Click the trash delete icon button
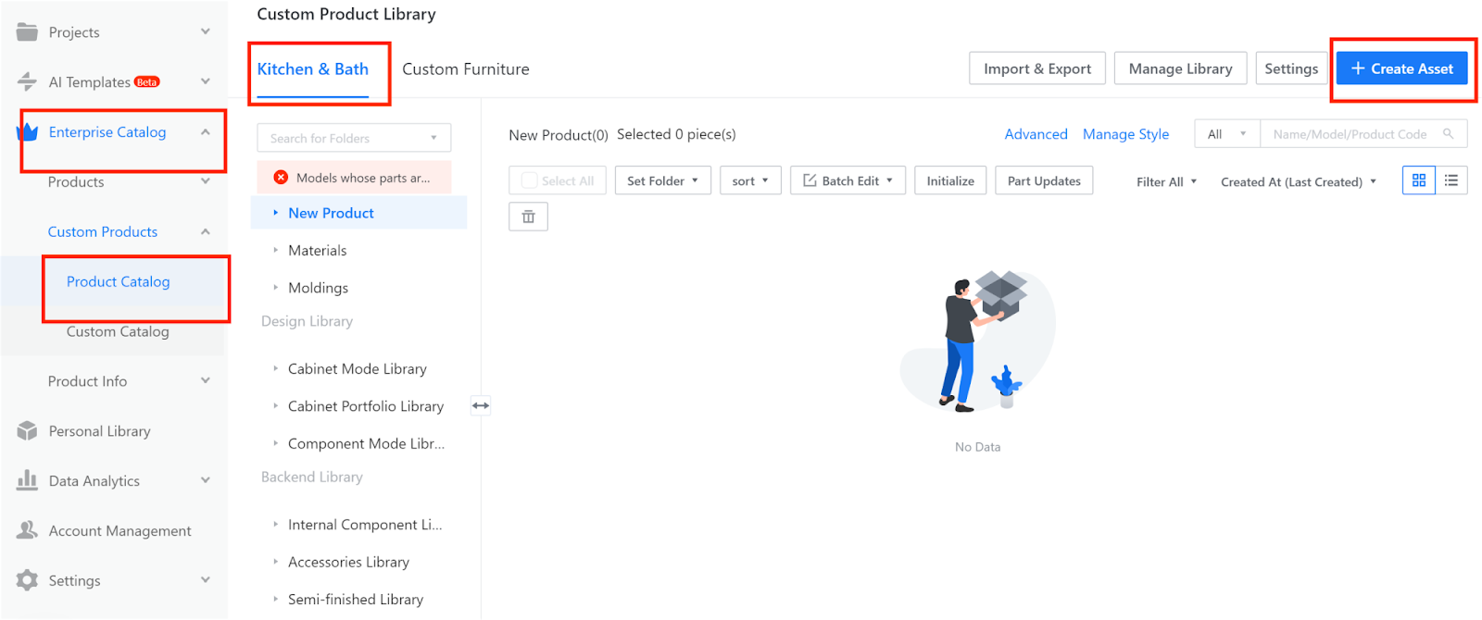 pyautogui.click(x=528, y=217)
